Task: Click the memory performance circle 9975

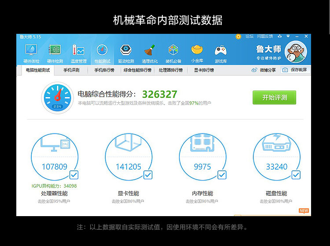Action: (x=203, y=157)
